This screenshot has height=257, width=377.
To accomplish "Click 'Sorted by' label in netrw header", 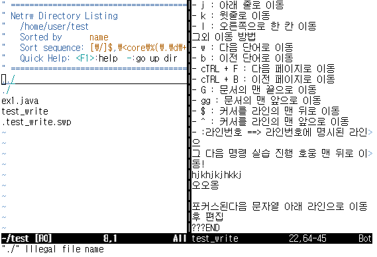I will 41,37.
